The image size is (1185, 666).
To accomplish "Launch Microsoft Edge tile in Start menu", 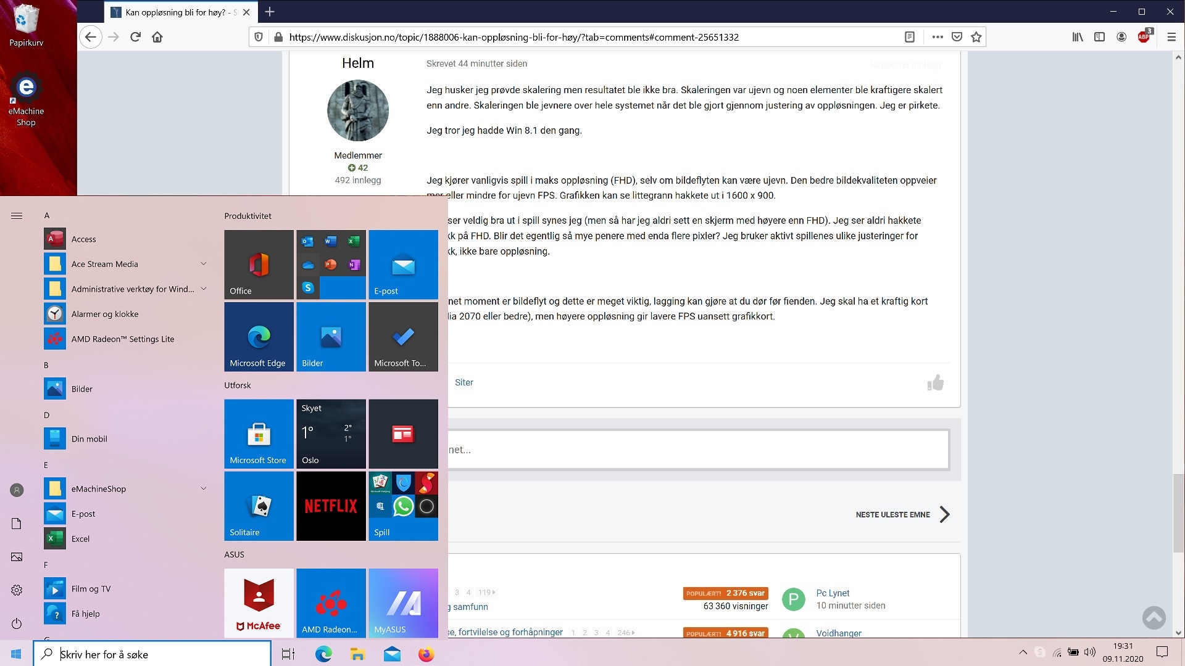I will (x=259, y=337).
